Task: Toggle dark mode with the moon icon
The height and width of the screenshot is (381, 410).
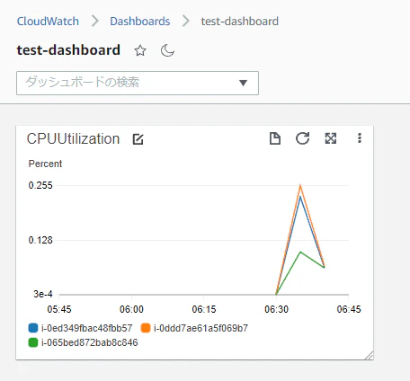Action: [x=167, y=50]
